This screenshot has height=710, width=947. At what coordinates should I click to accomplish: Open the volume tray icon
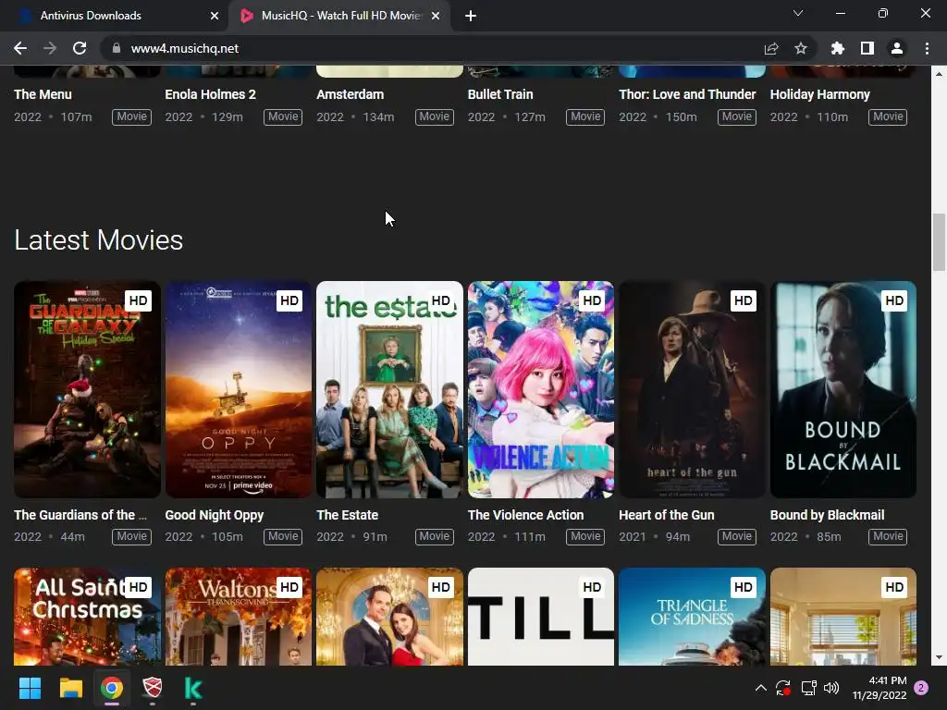831,688
